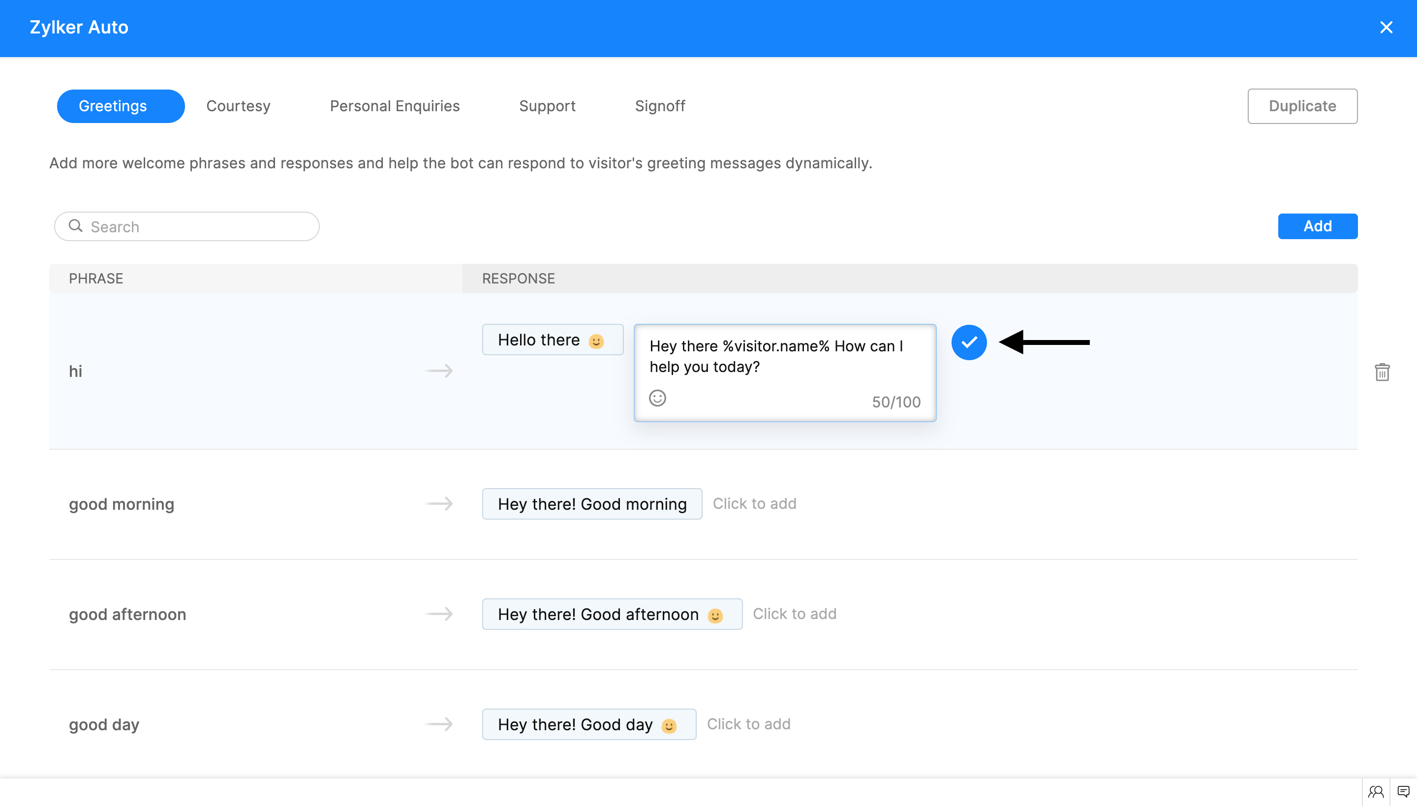Open the Personal Enquiries tab

395,106
